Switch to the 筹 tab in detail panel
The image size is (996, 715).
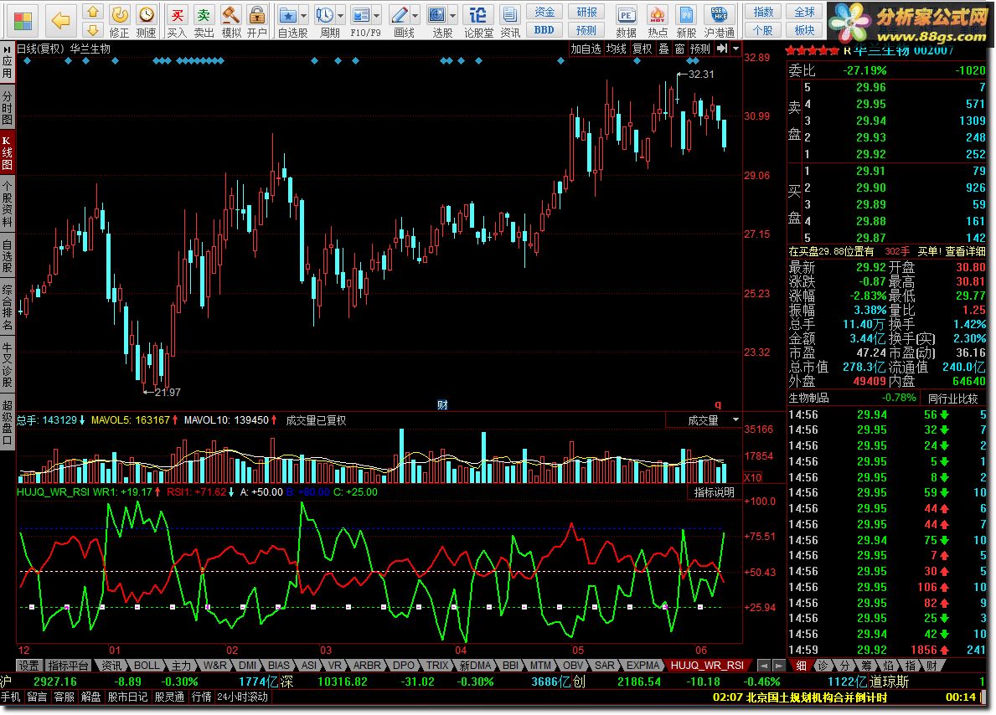click(x=867, y=666)
